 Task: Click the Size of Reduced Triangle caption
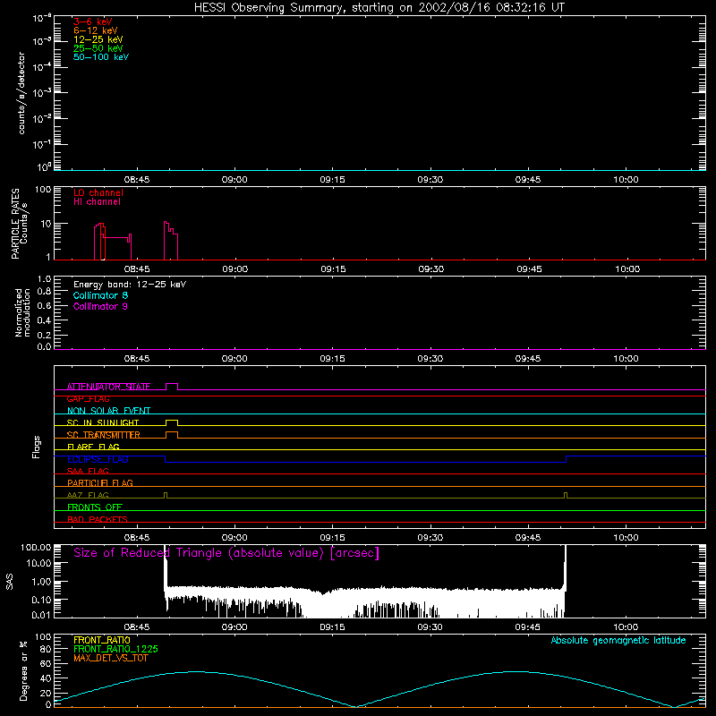[226, 553]
